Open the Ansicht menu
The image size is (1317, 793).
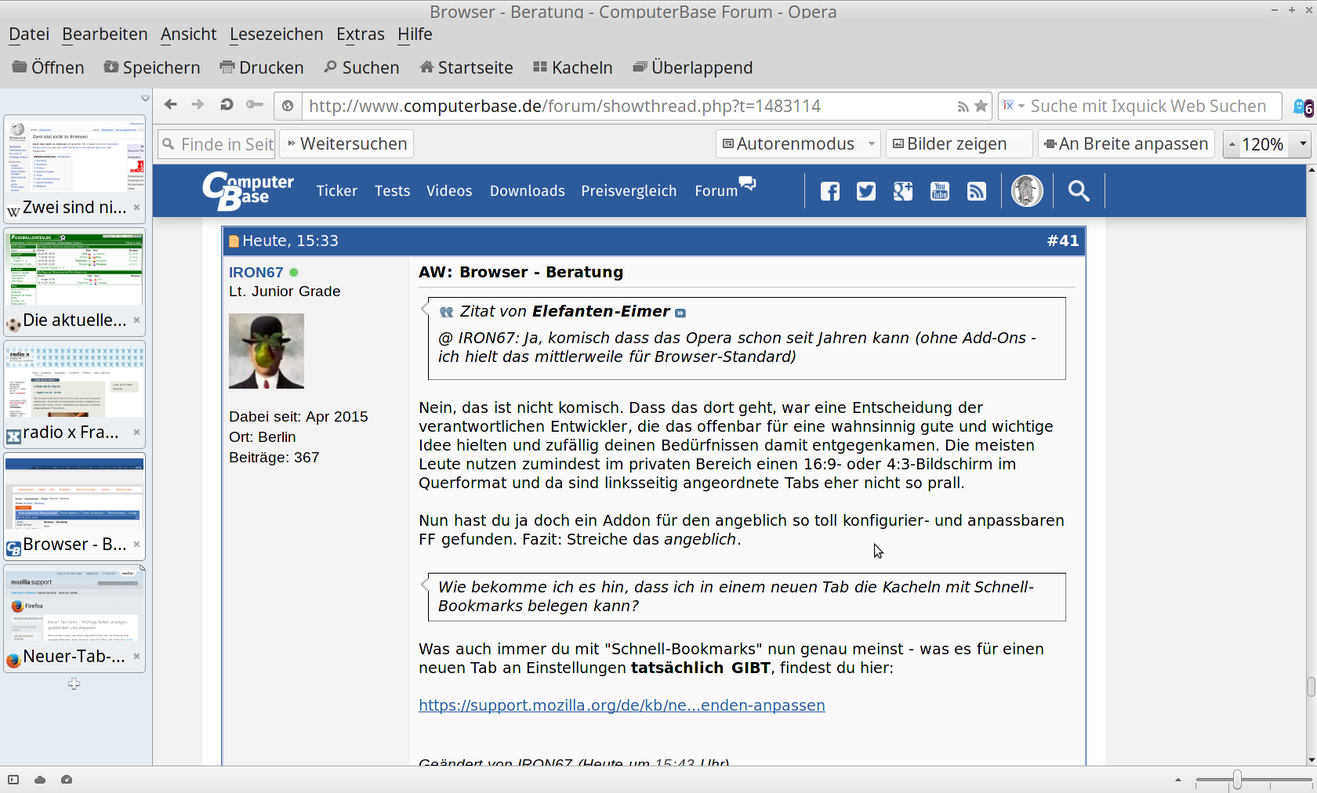click(189, 34)
